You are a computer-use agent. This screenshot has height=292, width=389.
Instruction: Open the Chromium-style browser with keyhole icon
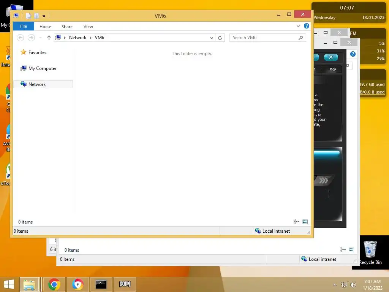point(77,284)
